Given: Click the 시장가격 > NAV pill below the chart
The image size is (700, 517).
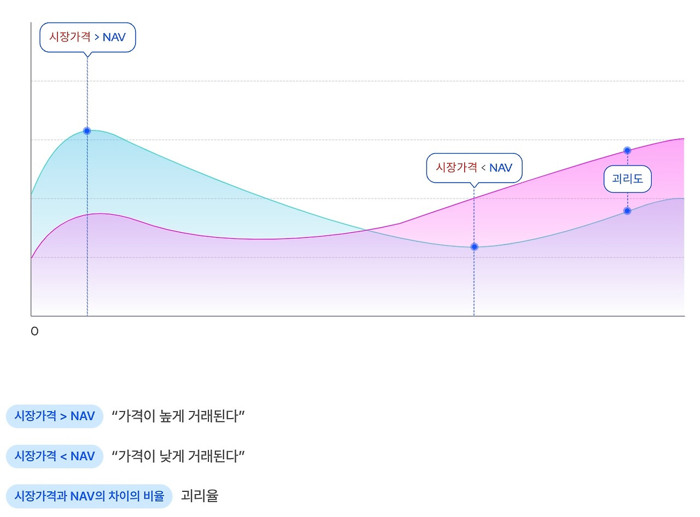Looking at the screenshot, I should click(55, 416).
